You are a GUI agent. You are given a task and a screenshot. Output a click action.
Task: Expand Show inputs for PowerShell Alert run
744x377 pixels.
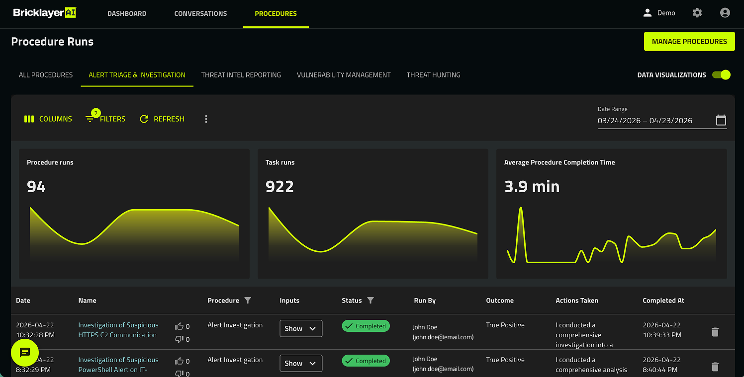(x=301, y=363)
